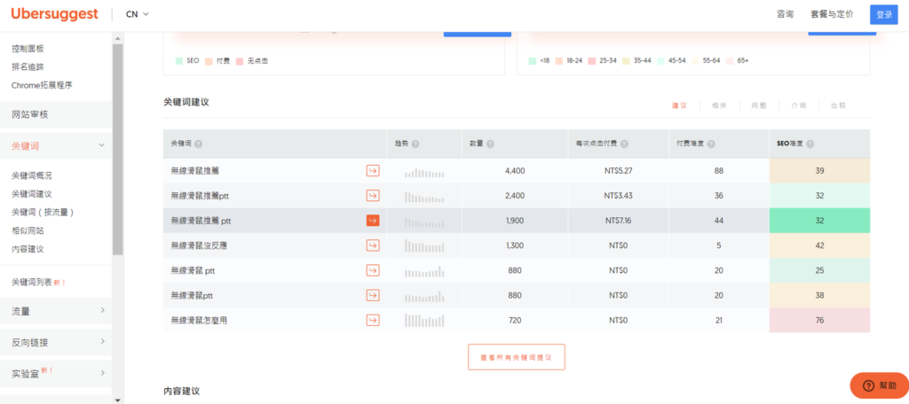
Task: Open arrow icon for 無線滑鼠推薦ptt row with 2,400 volume
Action: (x=373, y=196)
